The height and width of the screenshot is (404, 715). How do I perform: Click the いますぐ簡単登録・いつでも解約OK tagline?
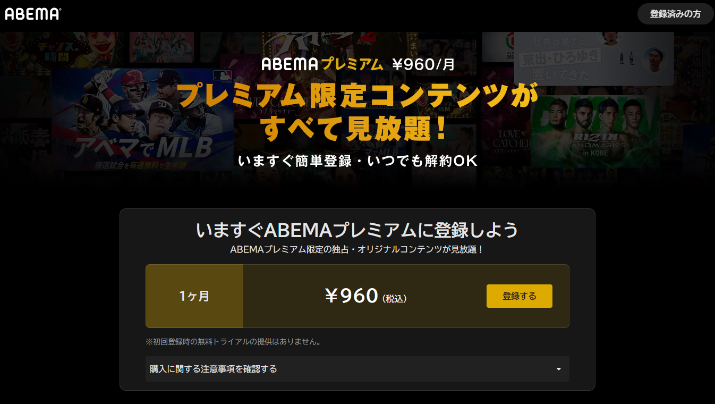coord(357,161)
